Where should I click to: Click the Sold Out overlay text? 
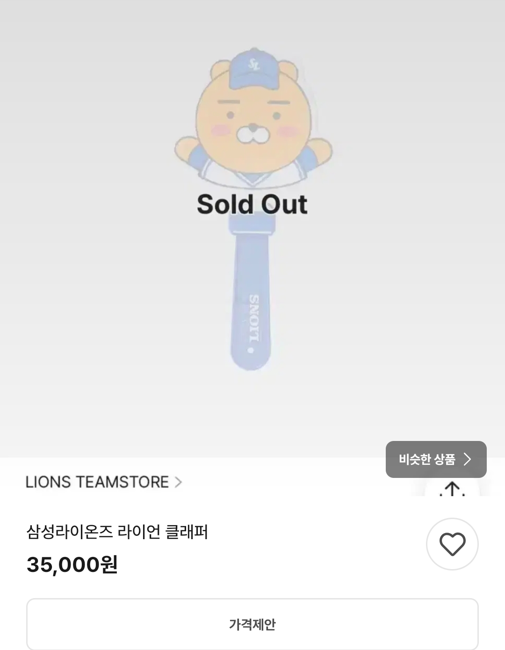point(252,204)
